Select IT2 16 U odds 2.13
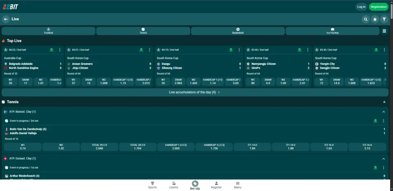 coord(367,147)
